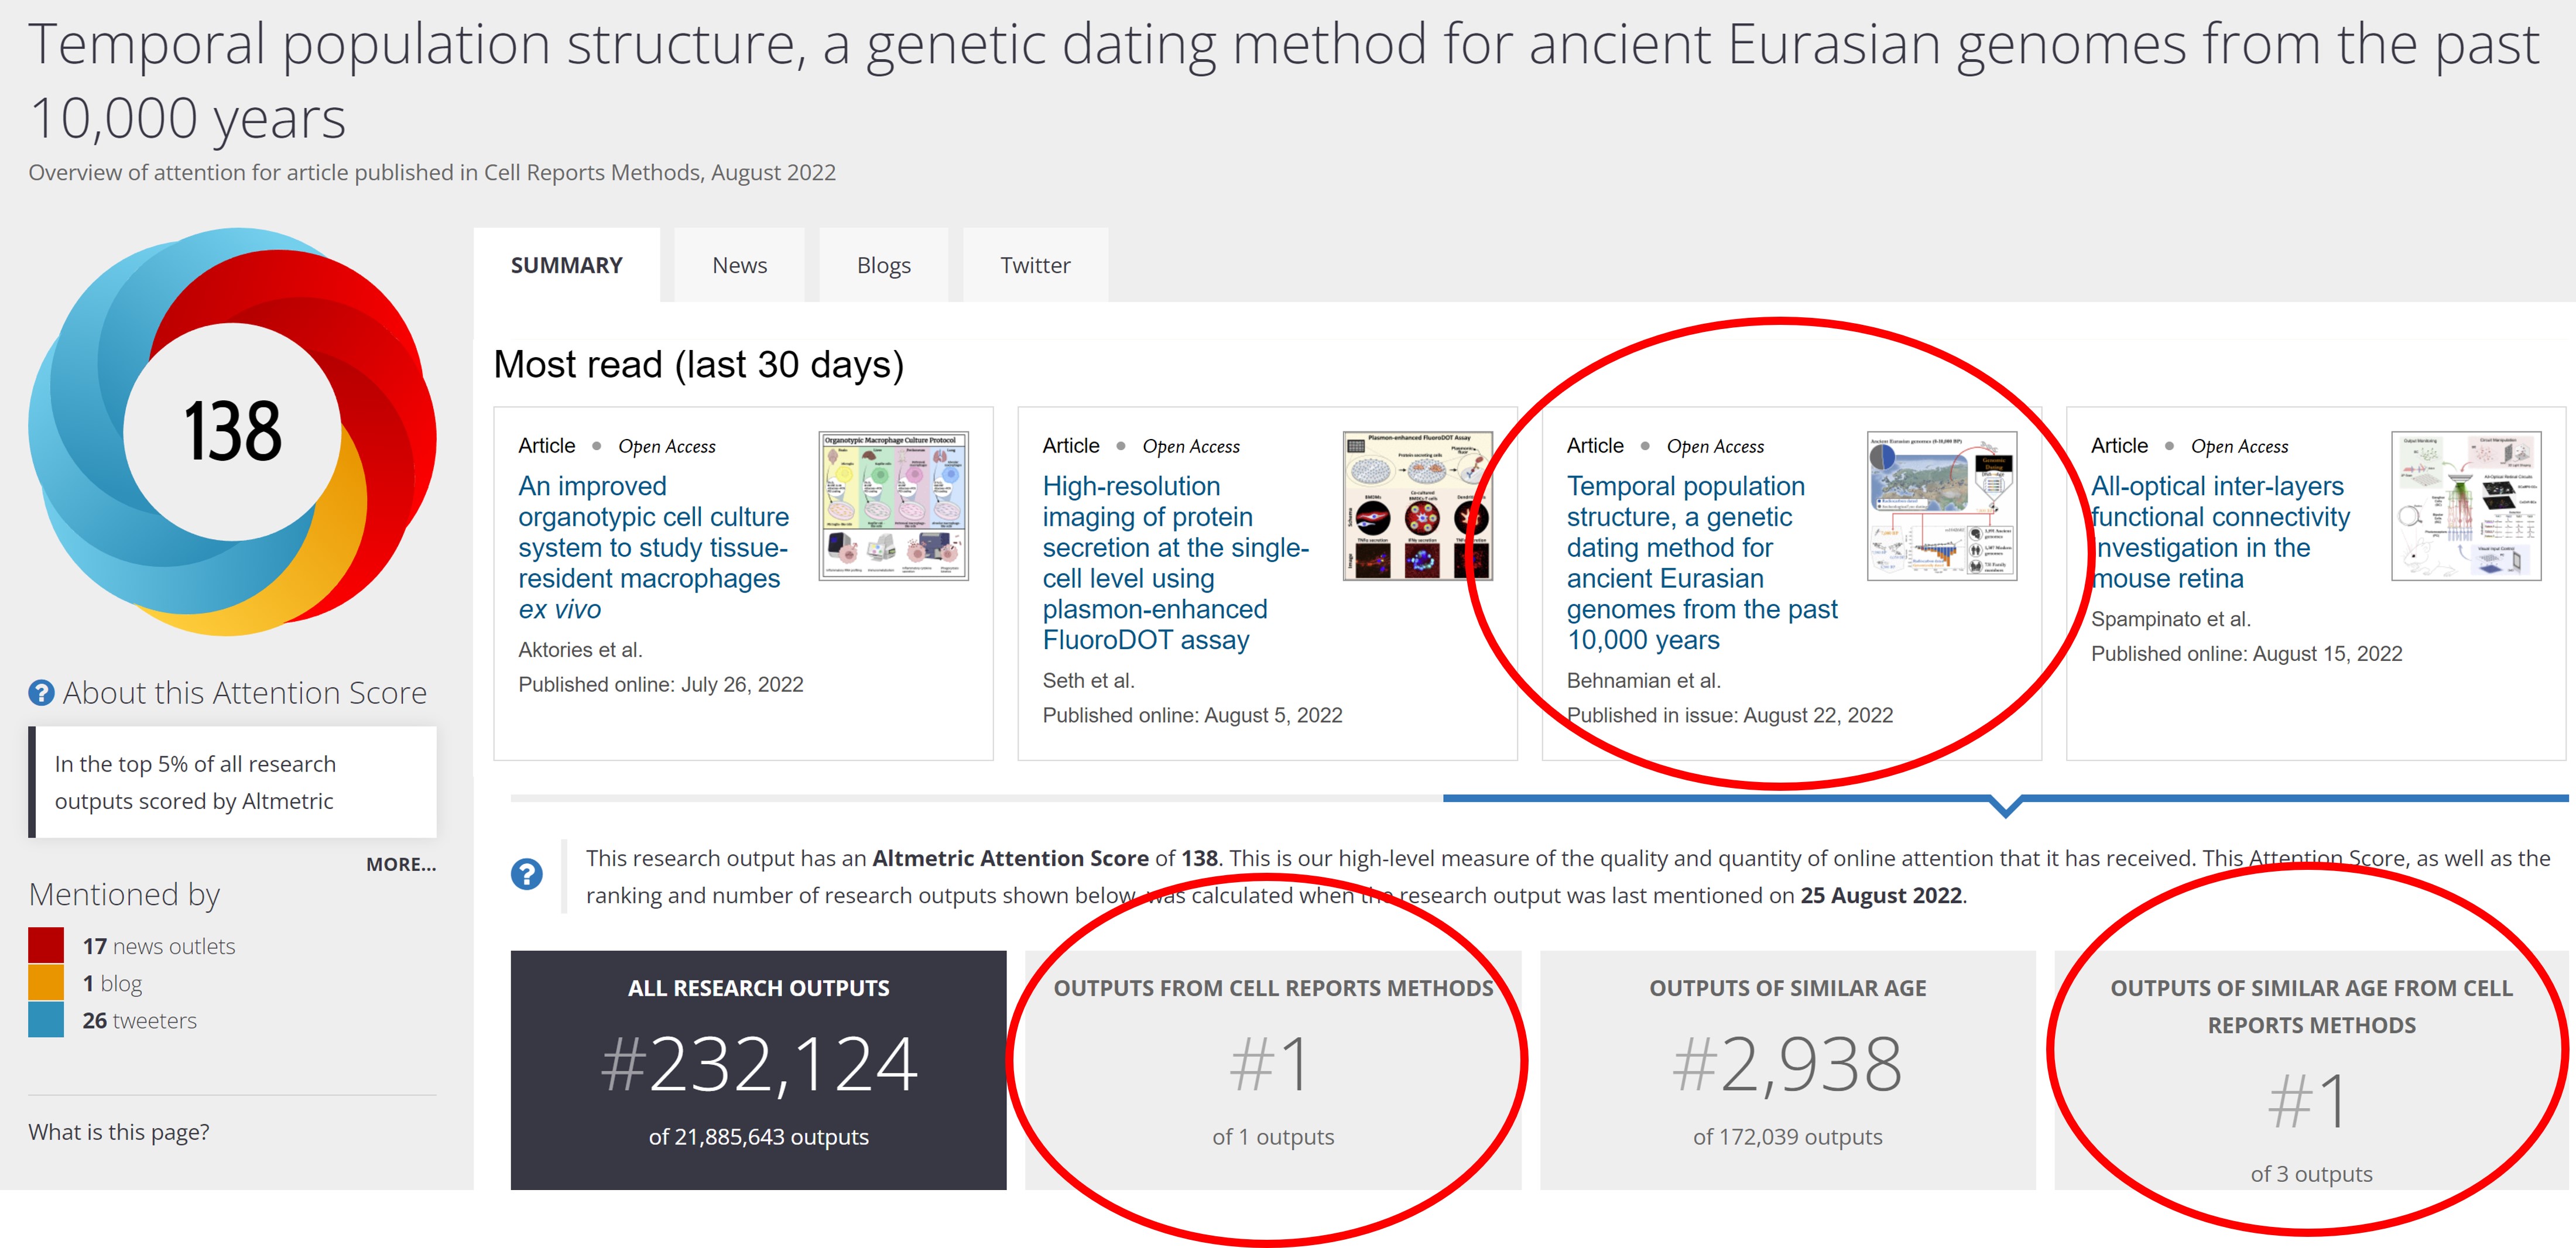Open the organotypic macrophage article thumbnail
The height and width of the screenshot is (1248, 2576).
(x=893, y=506)
